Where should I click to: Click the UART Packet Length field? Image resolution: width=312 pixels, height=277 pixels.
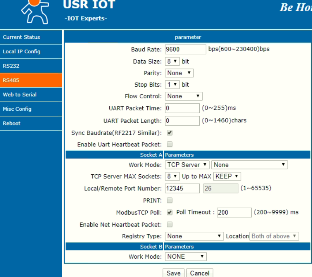[182, 121]
